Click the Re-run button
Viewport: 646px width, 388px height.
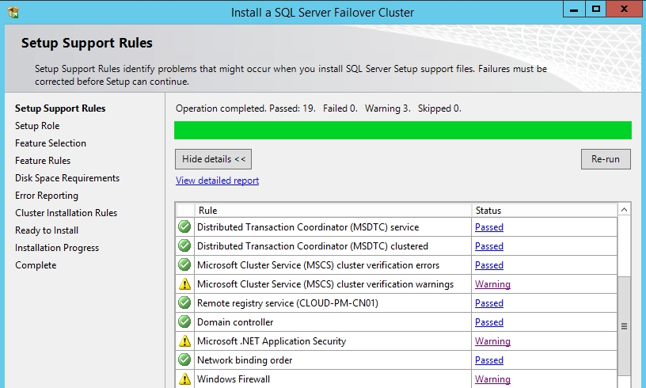(x=606, y=159)
